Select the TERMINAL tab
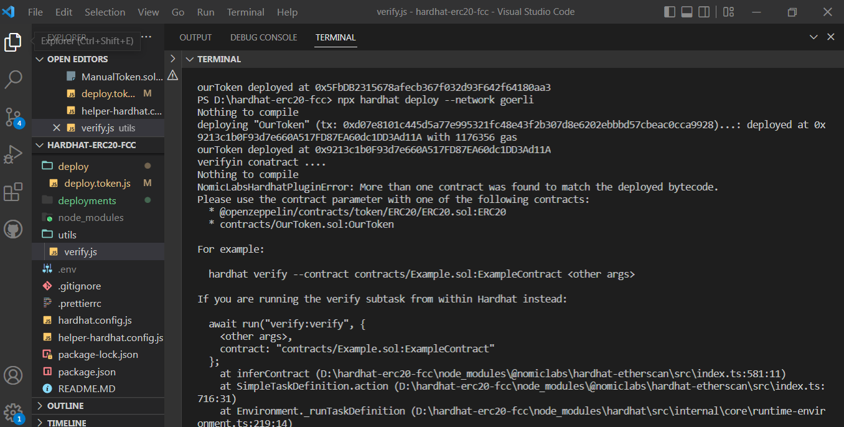Screen dimensions: 844x427 point(335,37)
